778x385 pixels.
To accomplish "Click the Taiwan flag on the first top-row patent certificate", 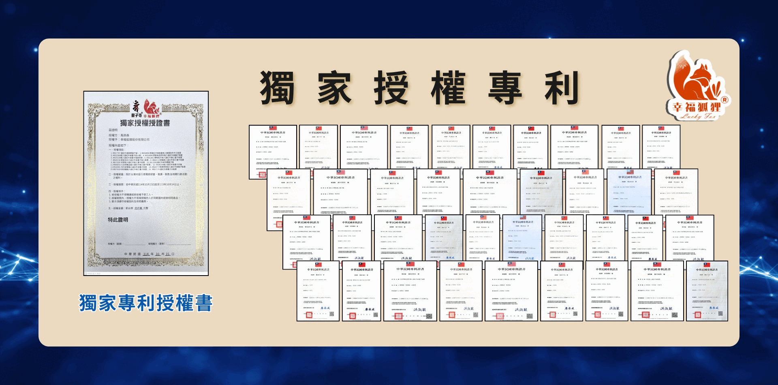I will coord(273,128).
